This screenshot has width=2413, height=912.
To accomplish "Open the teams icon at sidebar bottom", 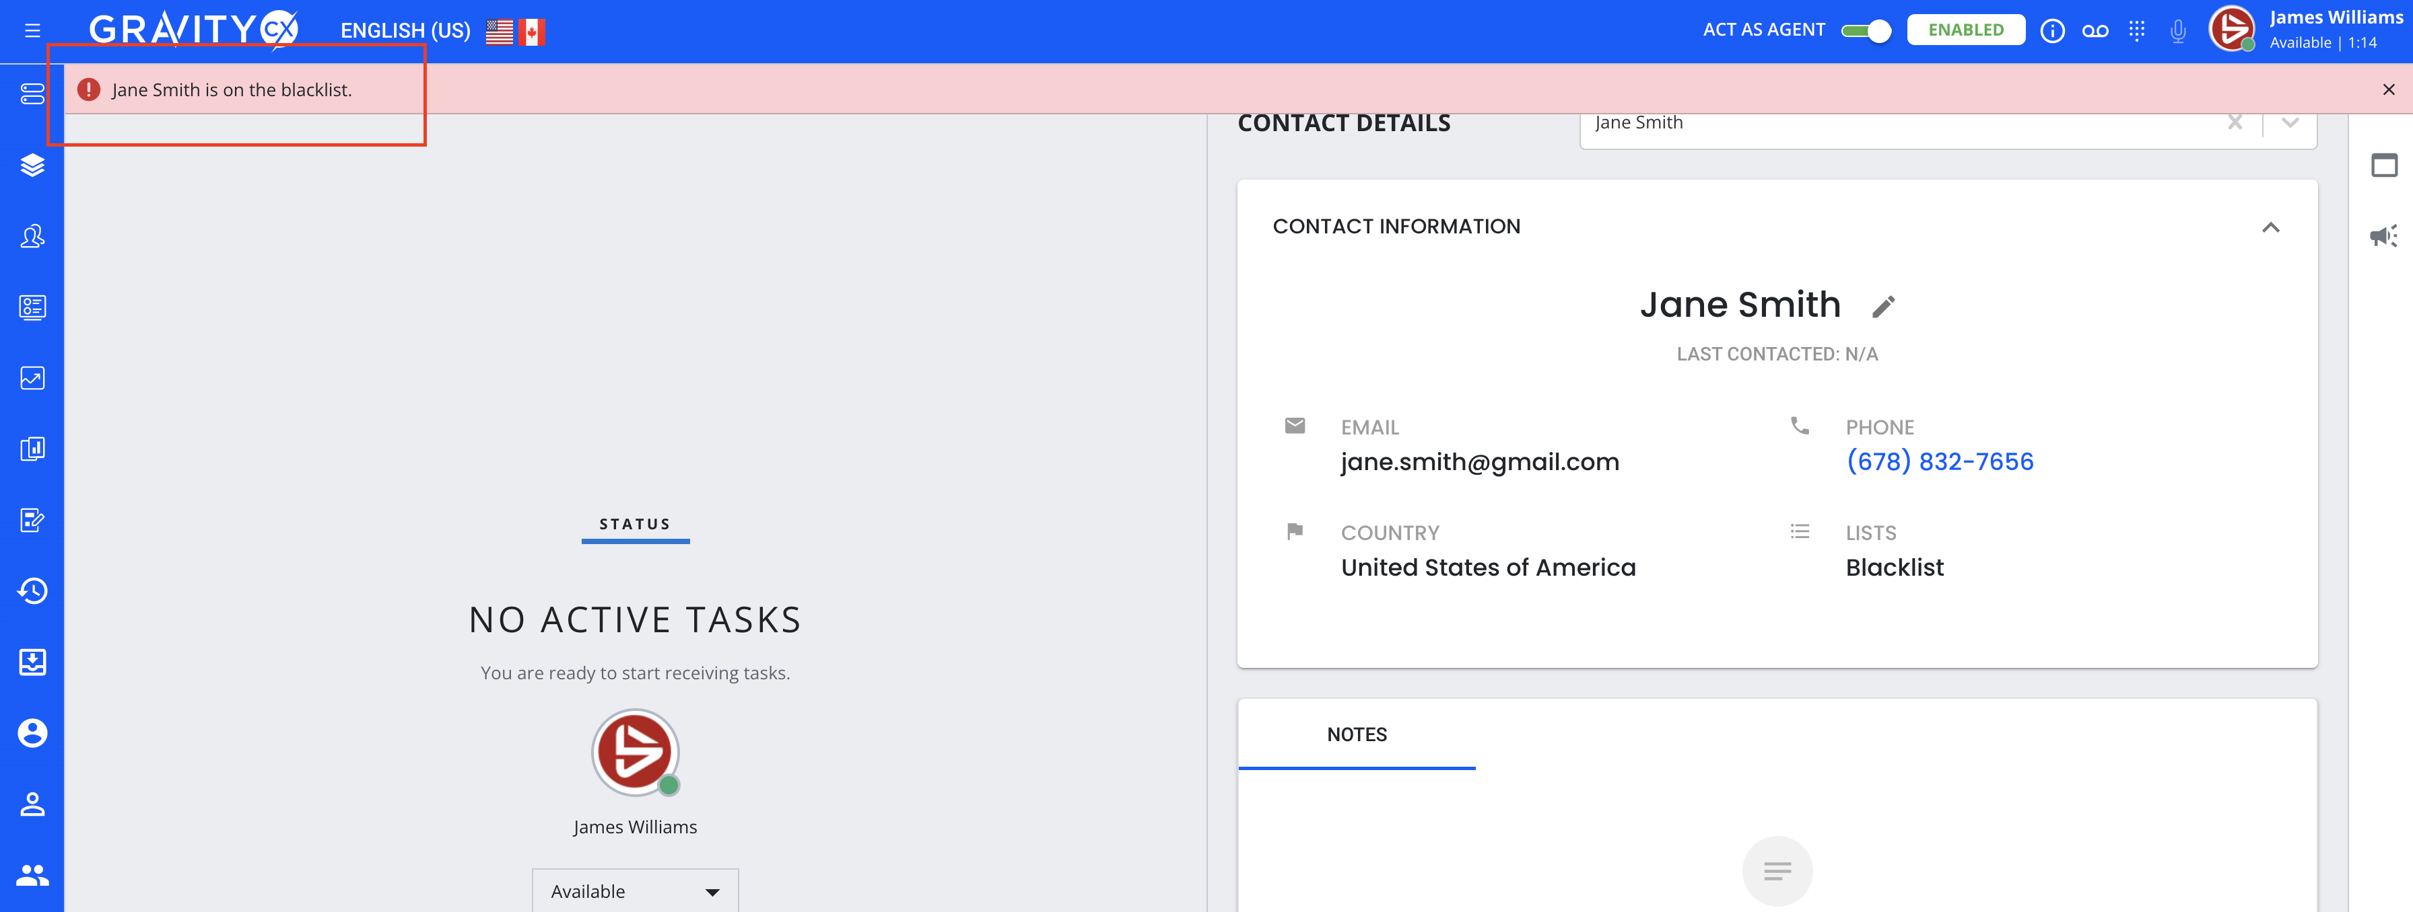I will [32, 874].
